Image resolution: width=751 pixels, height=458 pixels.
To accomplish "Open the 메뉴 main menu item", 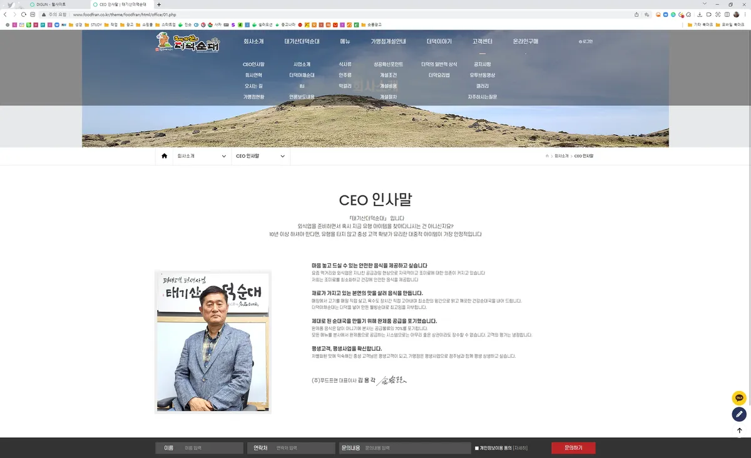I will pyautogui.click(x=345, y=41).
